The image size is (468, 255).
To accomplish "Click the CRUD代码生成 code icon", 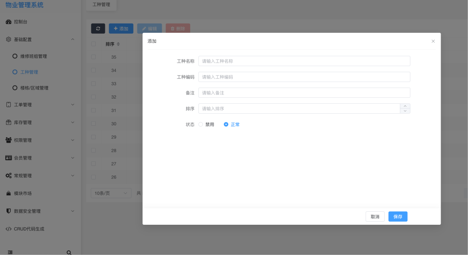I will (8, 229).
